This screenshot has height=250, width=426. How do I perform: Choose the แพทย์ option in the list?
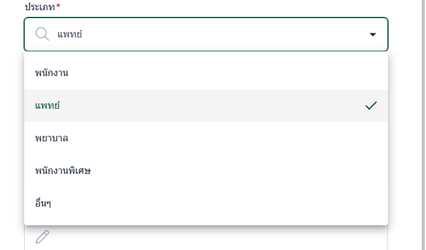pos(48,106)
